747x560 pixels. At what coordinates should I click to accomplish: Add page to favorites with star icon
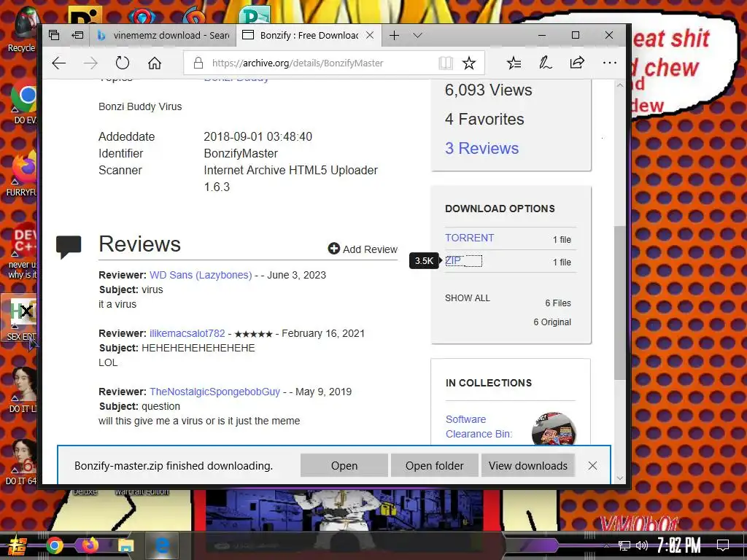(x=469, y=63)
